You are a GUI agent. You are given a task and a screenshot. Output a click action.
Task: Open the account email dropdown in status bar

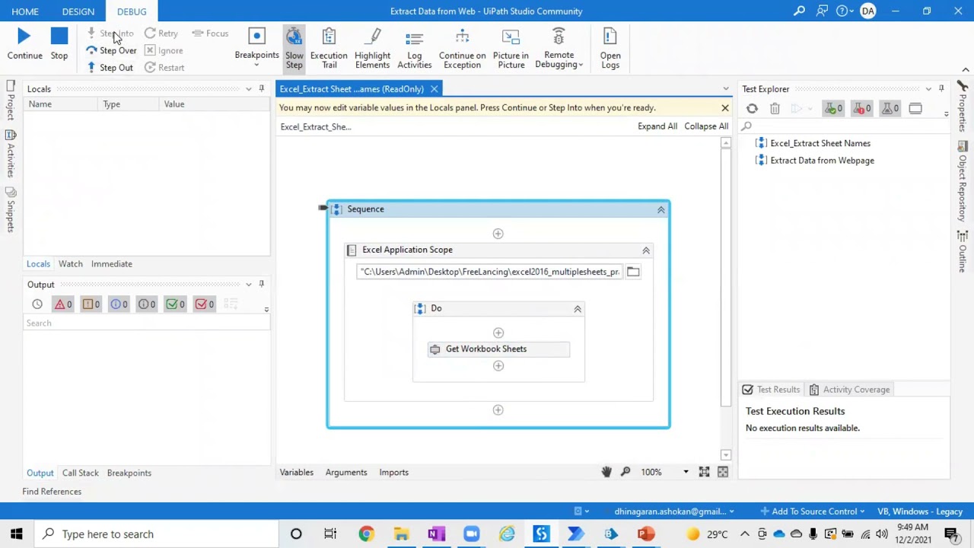click(673, 511)
